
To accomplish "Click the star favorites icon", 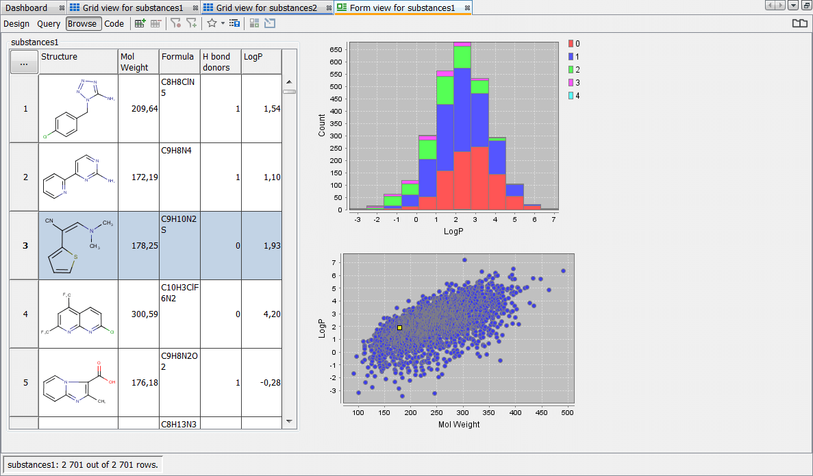I will (212, 23).
